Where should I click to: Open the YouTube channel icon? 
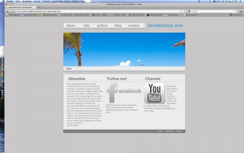tap(154, 93)
